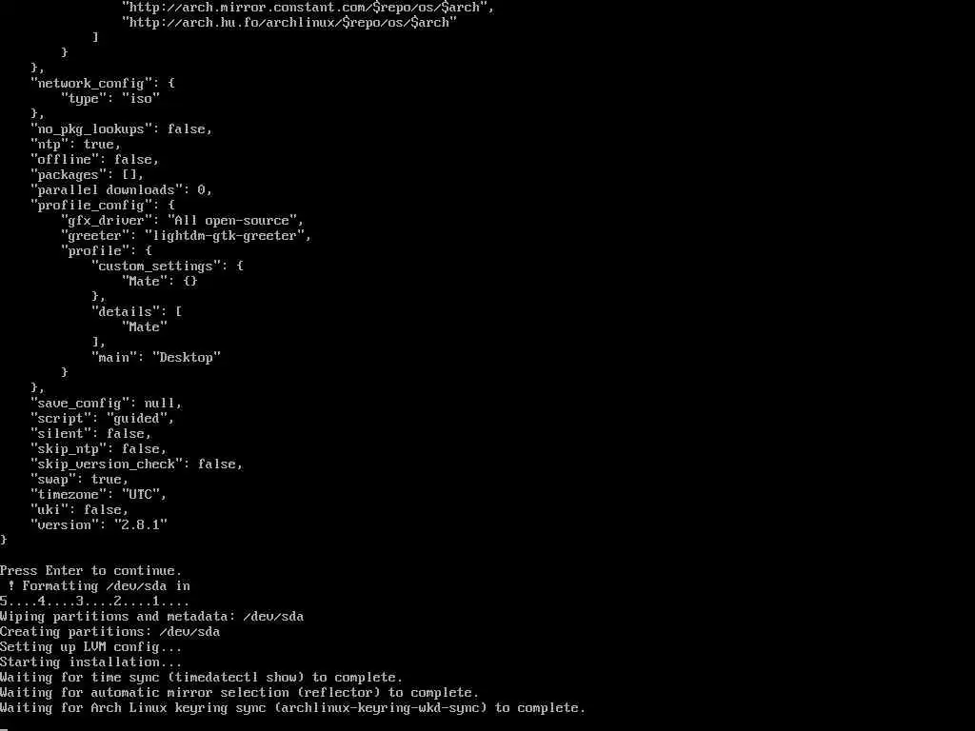Select the "network_config" key line

coord(103,84)
